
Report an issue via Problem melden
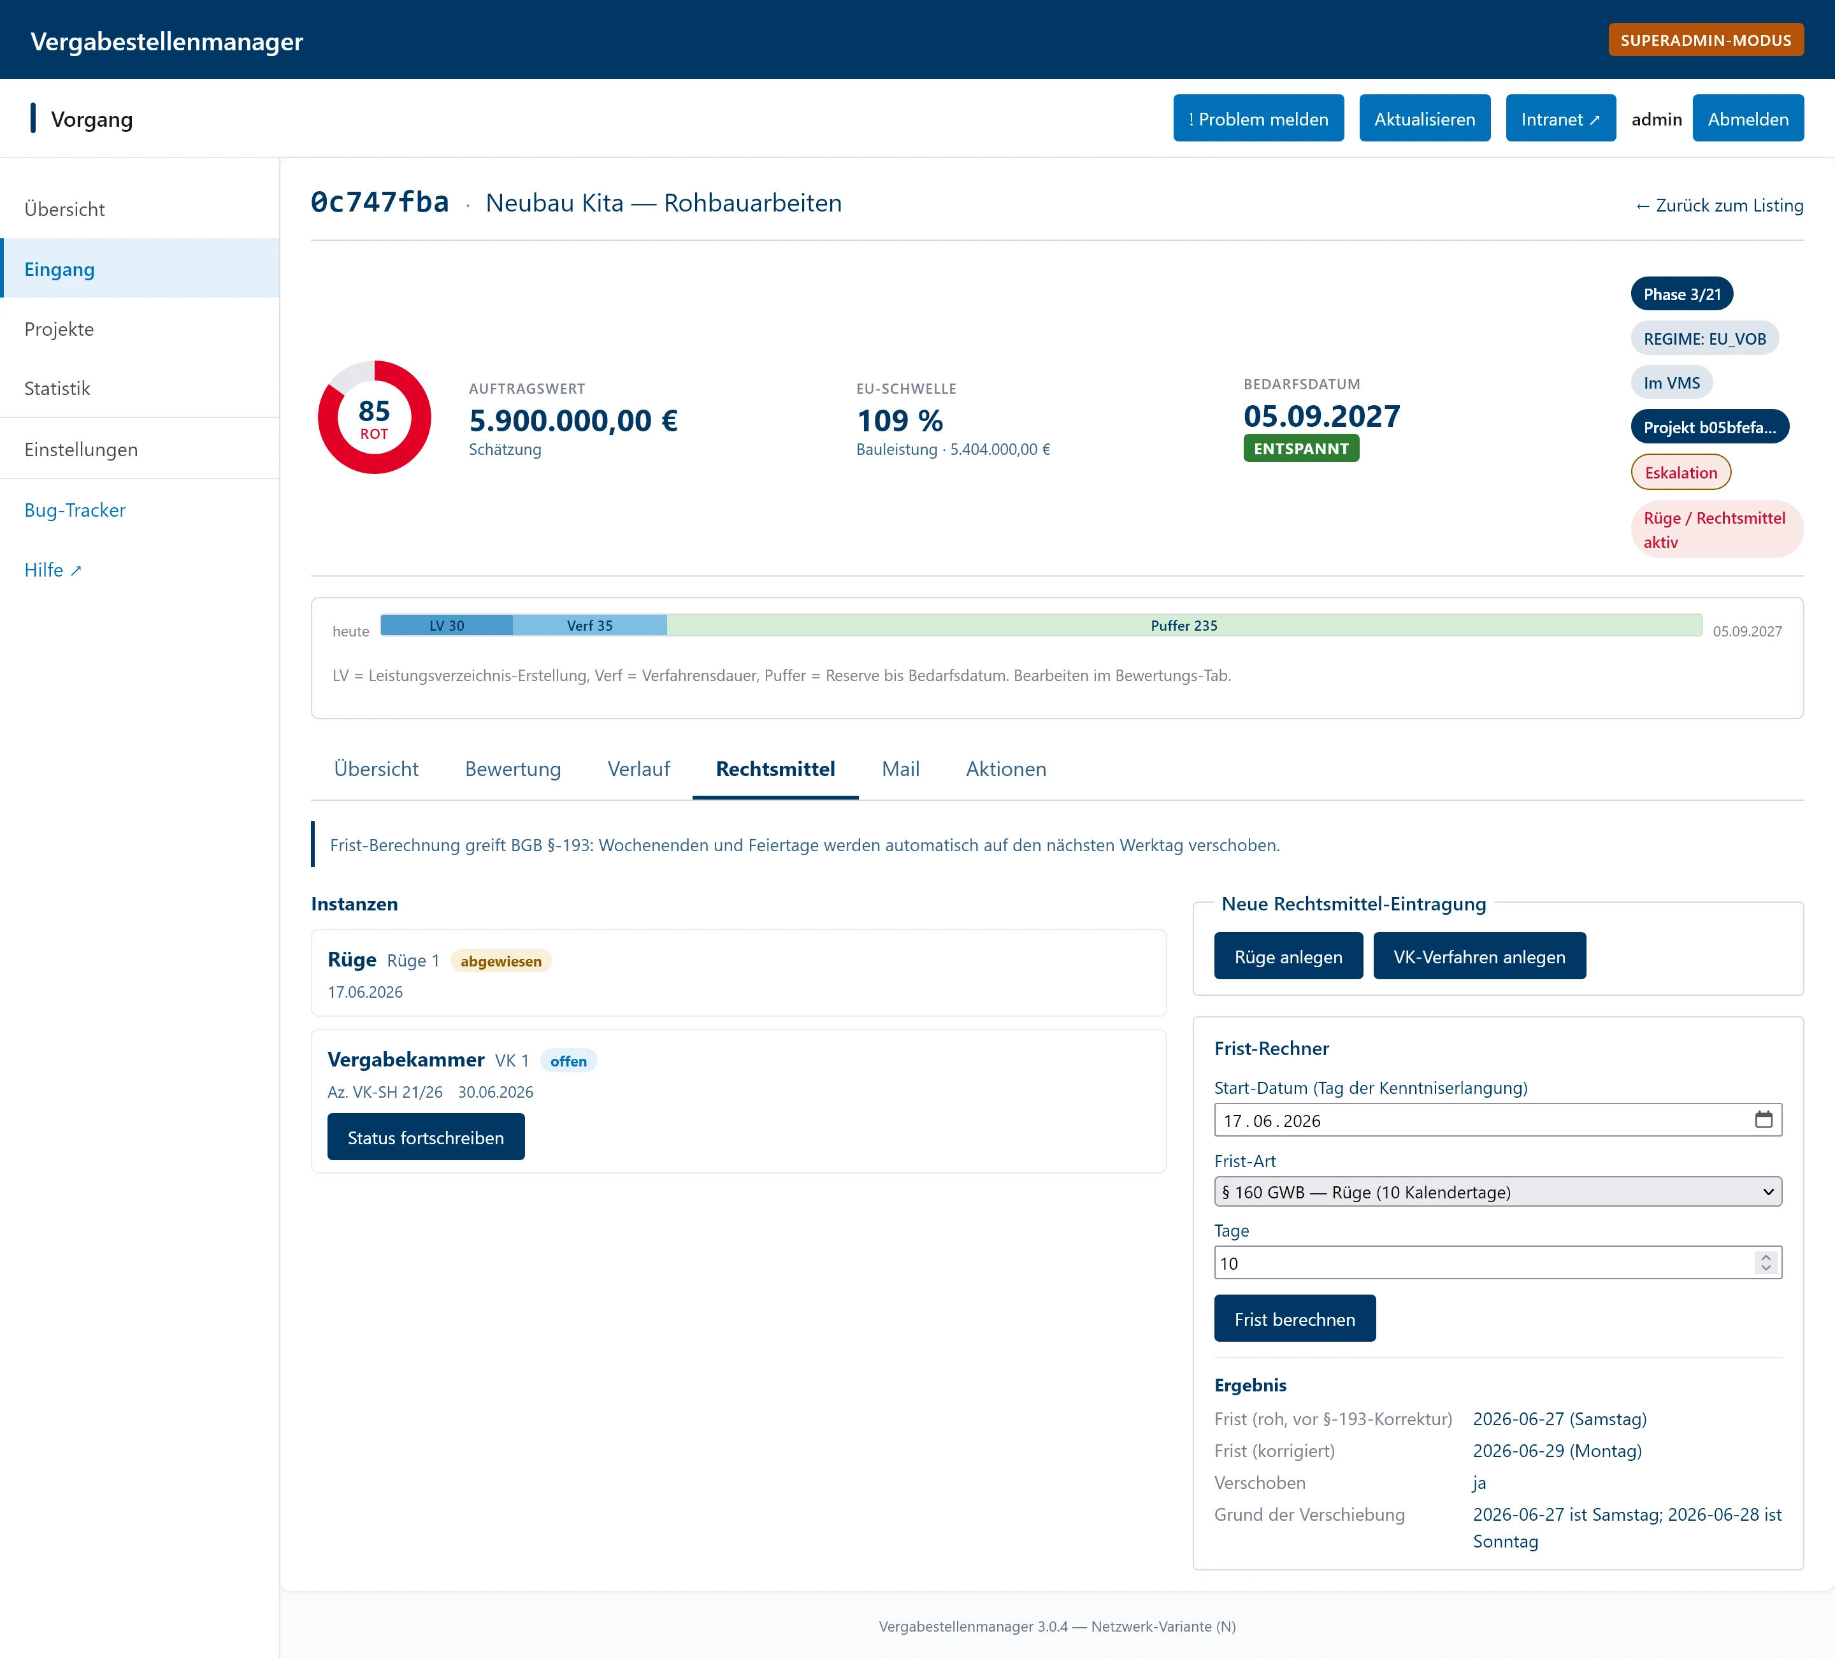point(1258,118)
